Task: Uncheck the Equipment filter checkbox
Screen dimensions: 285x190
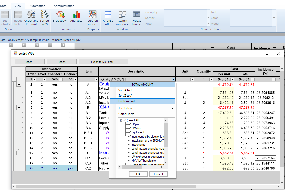Action: tap(130, 132)
